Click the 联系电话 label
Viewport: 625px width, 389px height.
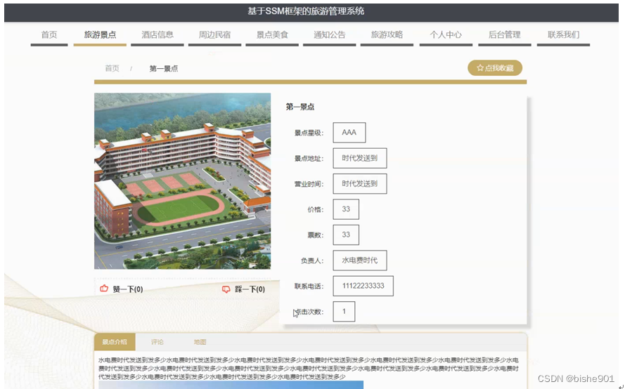[x=309, y=286]
